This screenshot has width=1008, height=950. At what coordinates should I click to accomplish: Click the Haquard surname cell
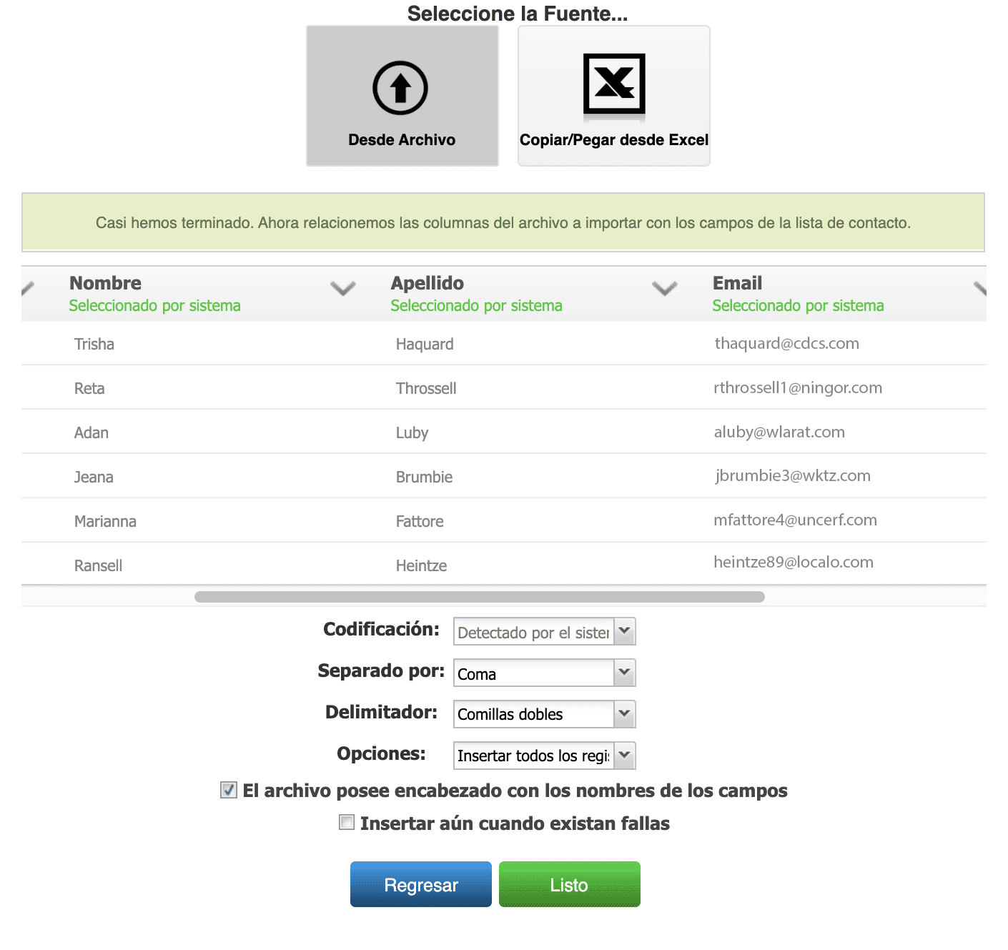(x=425, y=344)
